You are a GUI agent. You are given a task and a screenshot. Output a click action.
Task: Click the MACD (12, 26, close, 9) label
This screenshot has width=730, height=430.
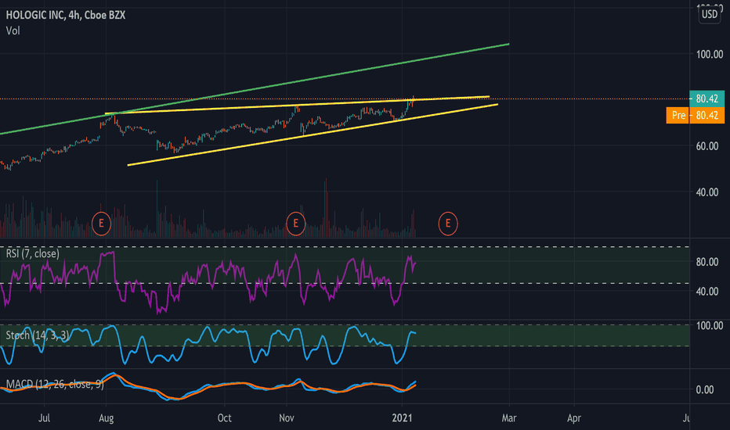click(55, 384)
